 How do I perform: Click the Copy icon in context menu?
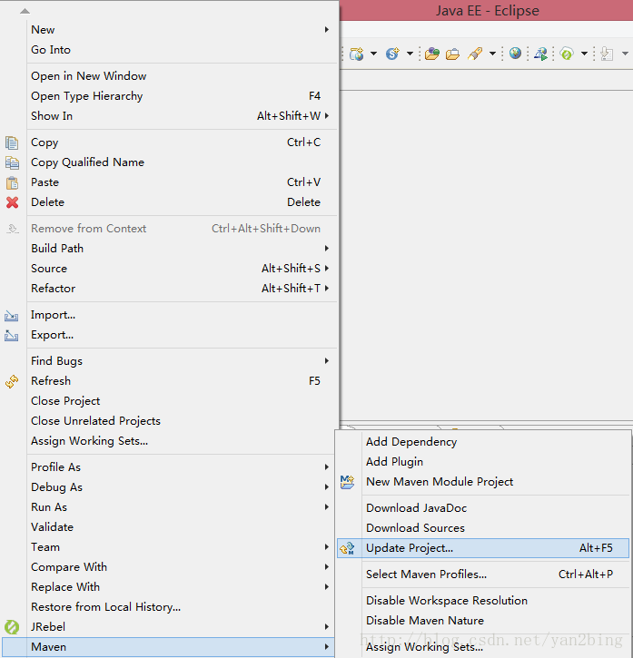(12, 142)
